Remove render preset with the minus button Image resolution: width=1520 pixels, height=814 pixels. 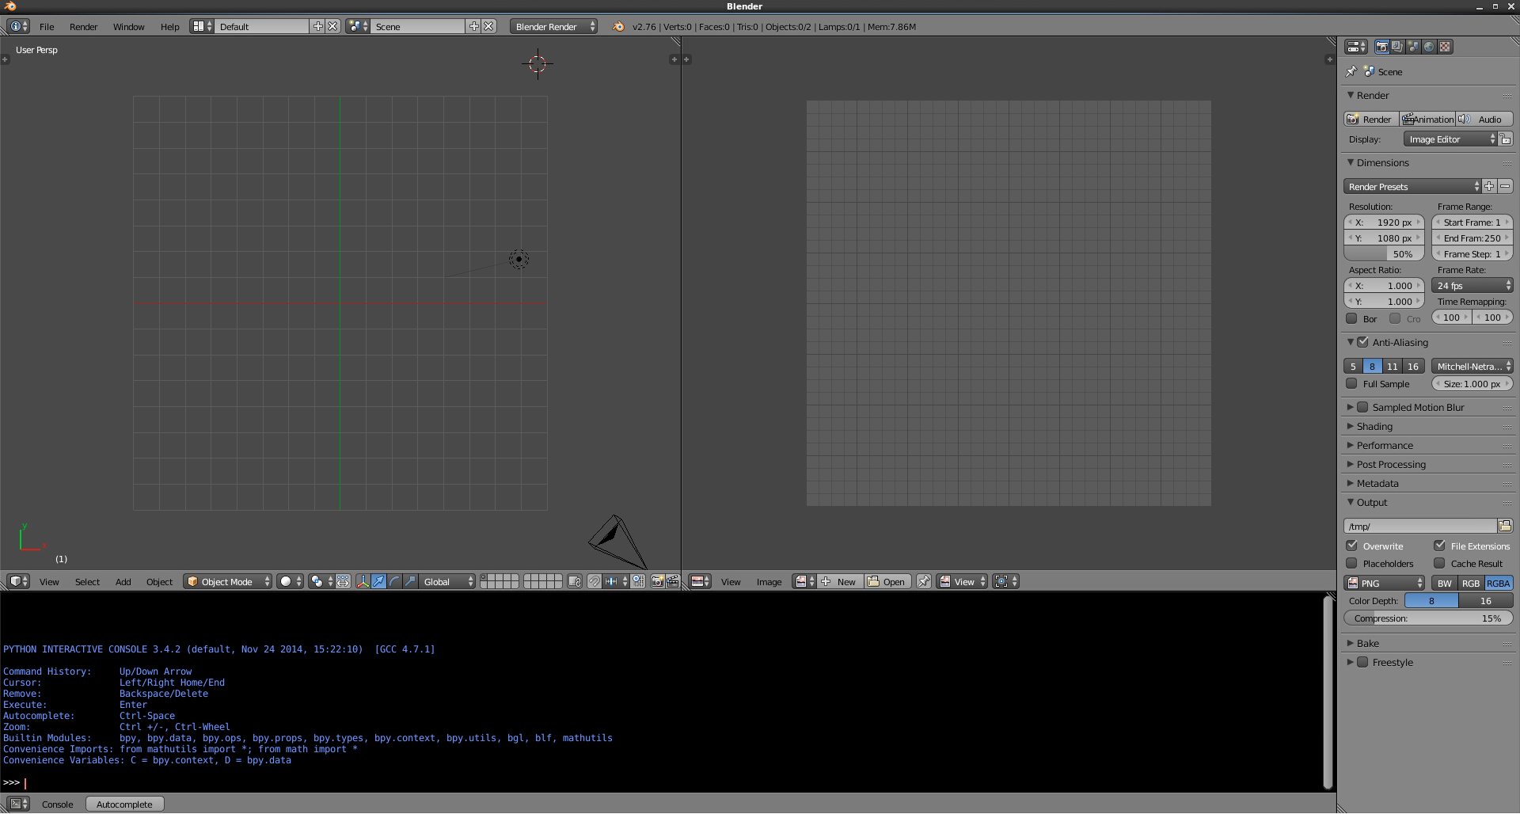1505,187
